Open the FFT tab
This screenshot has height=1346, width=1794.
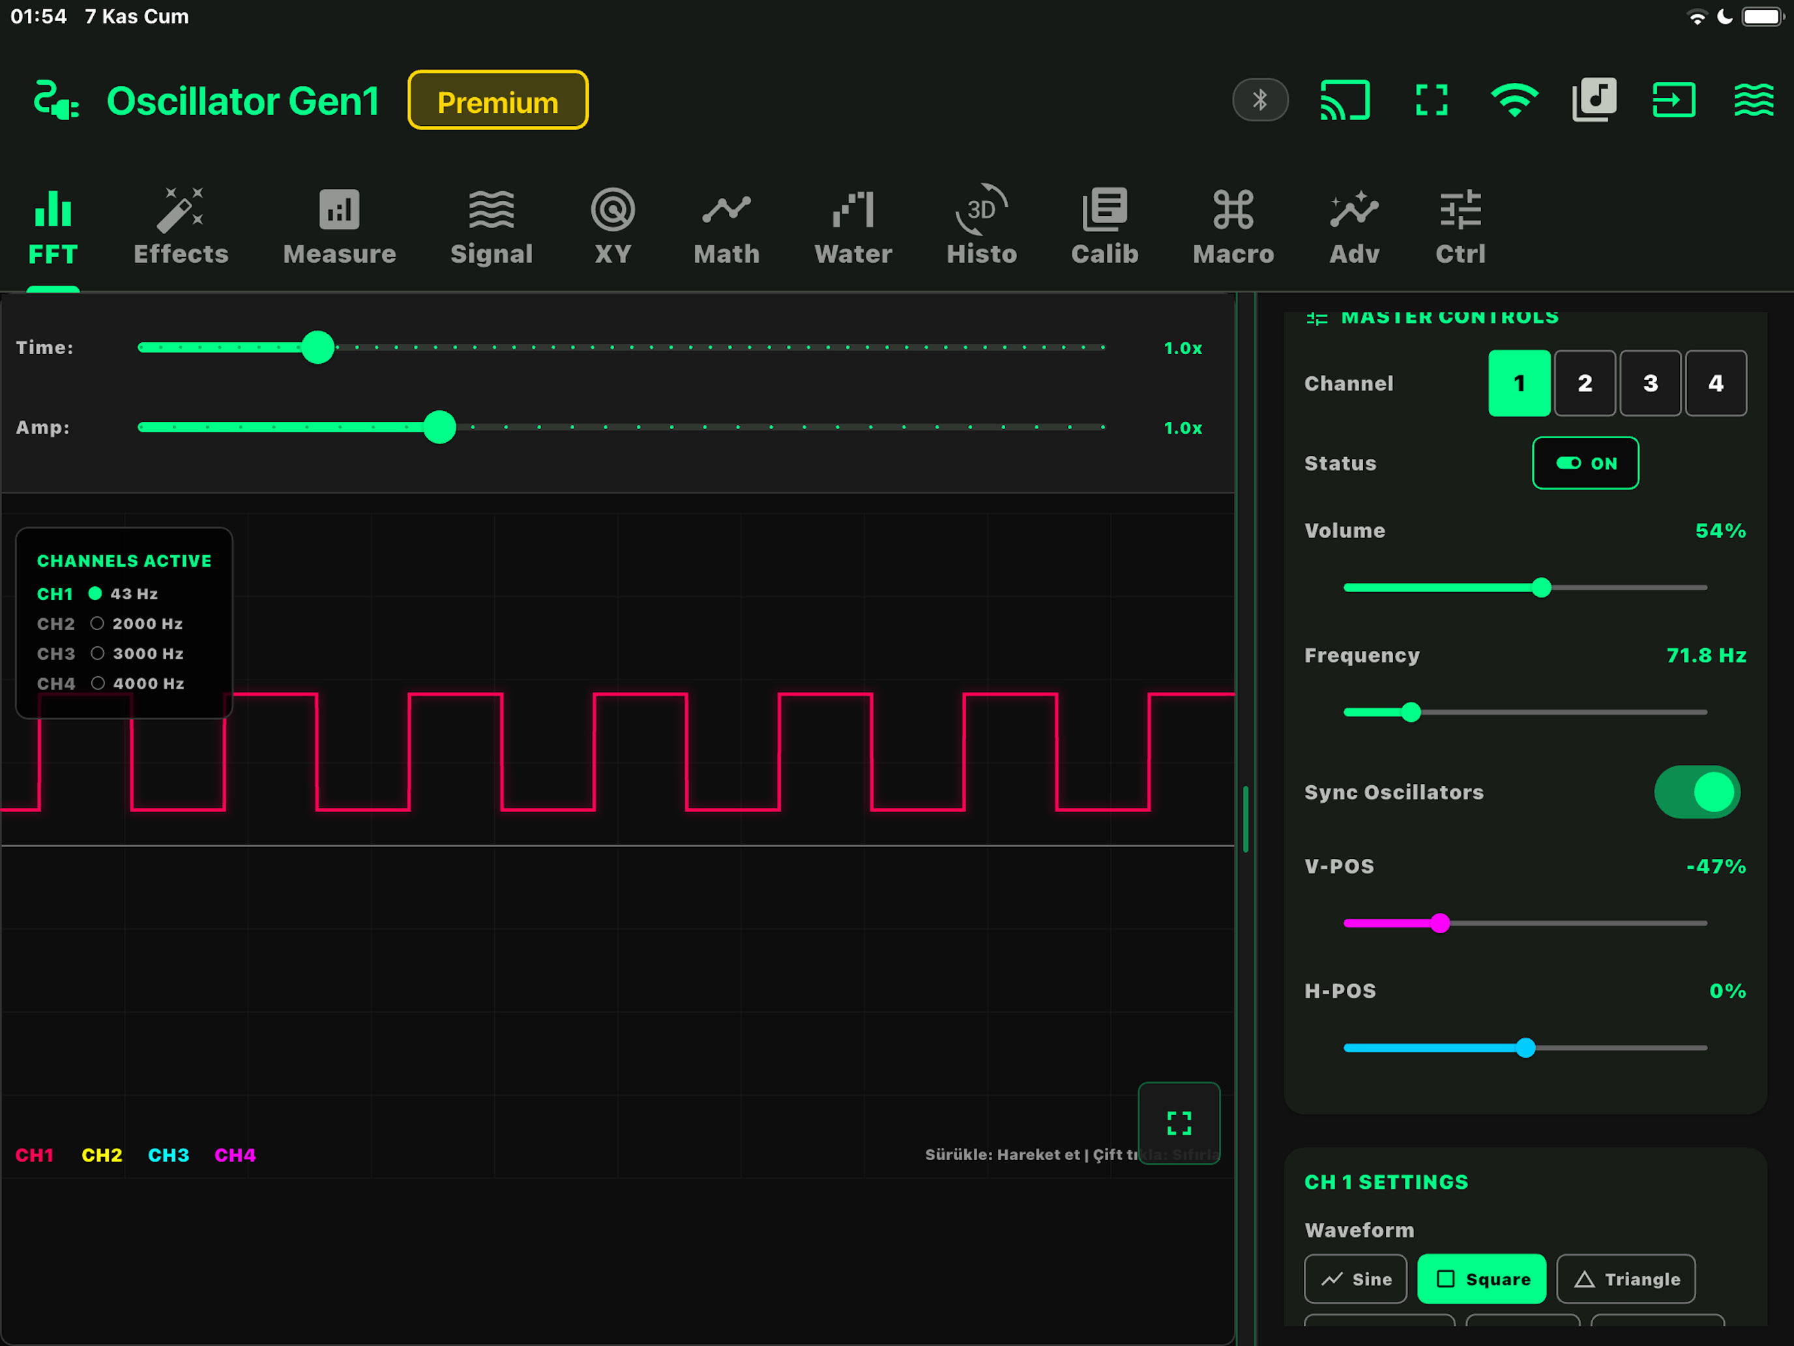[53, 227]
